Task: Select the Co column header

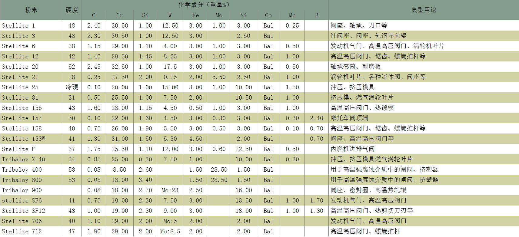Action: (268, 15)
